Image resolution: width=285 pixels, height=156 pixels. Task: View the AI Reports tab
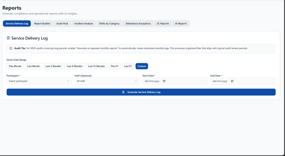tap(181, 24)
